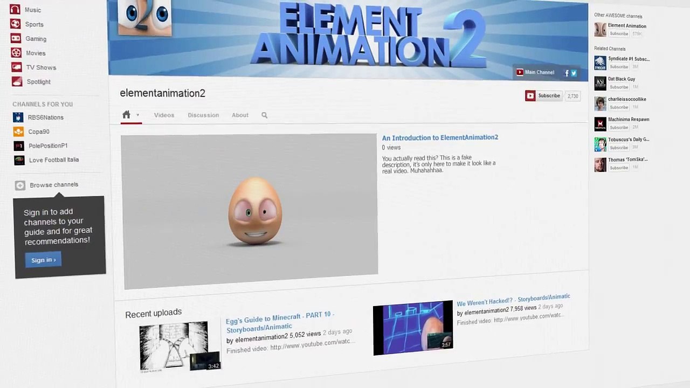The image size is (690, 388).
Task: Click the Music sidebar label
Action: click(x=33, y=10)
